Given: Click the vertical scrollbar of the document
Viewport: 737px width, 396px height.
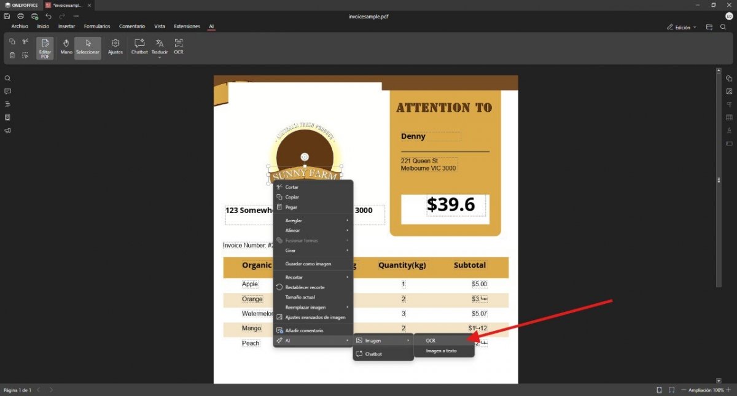Looking at the screenshot, I should [719, 181].
